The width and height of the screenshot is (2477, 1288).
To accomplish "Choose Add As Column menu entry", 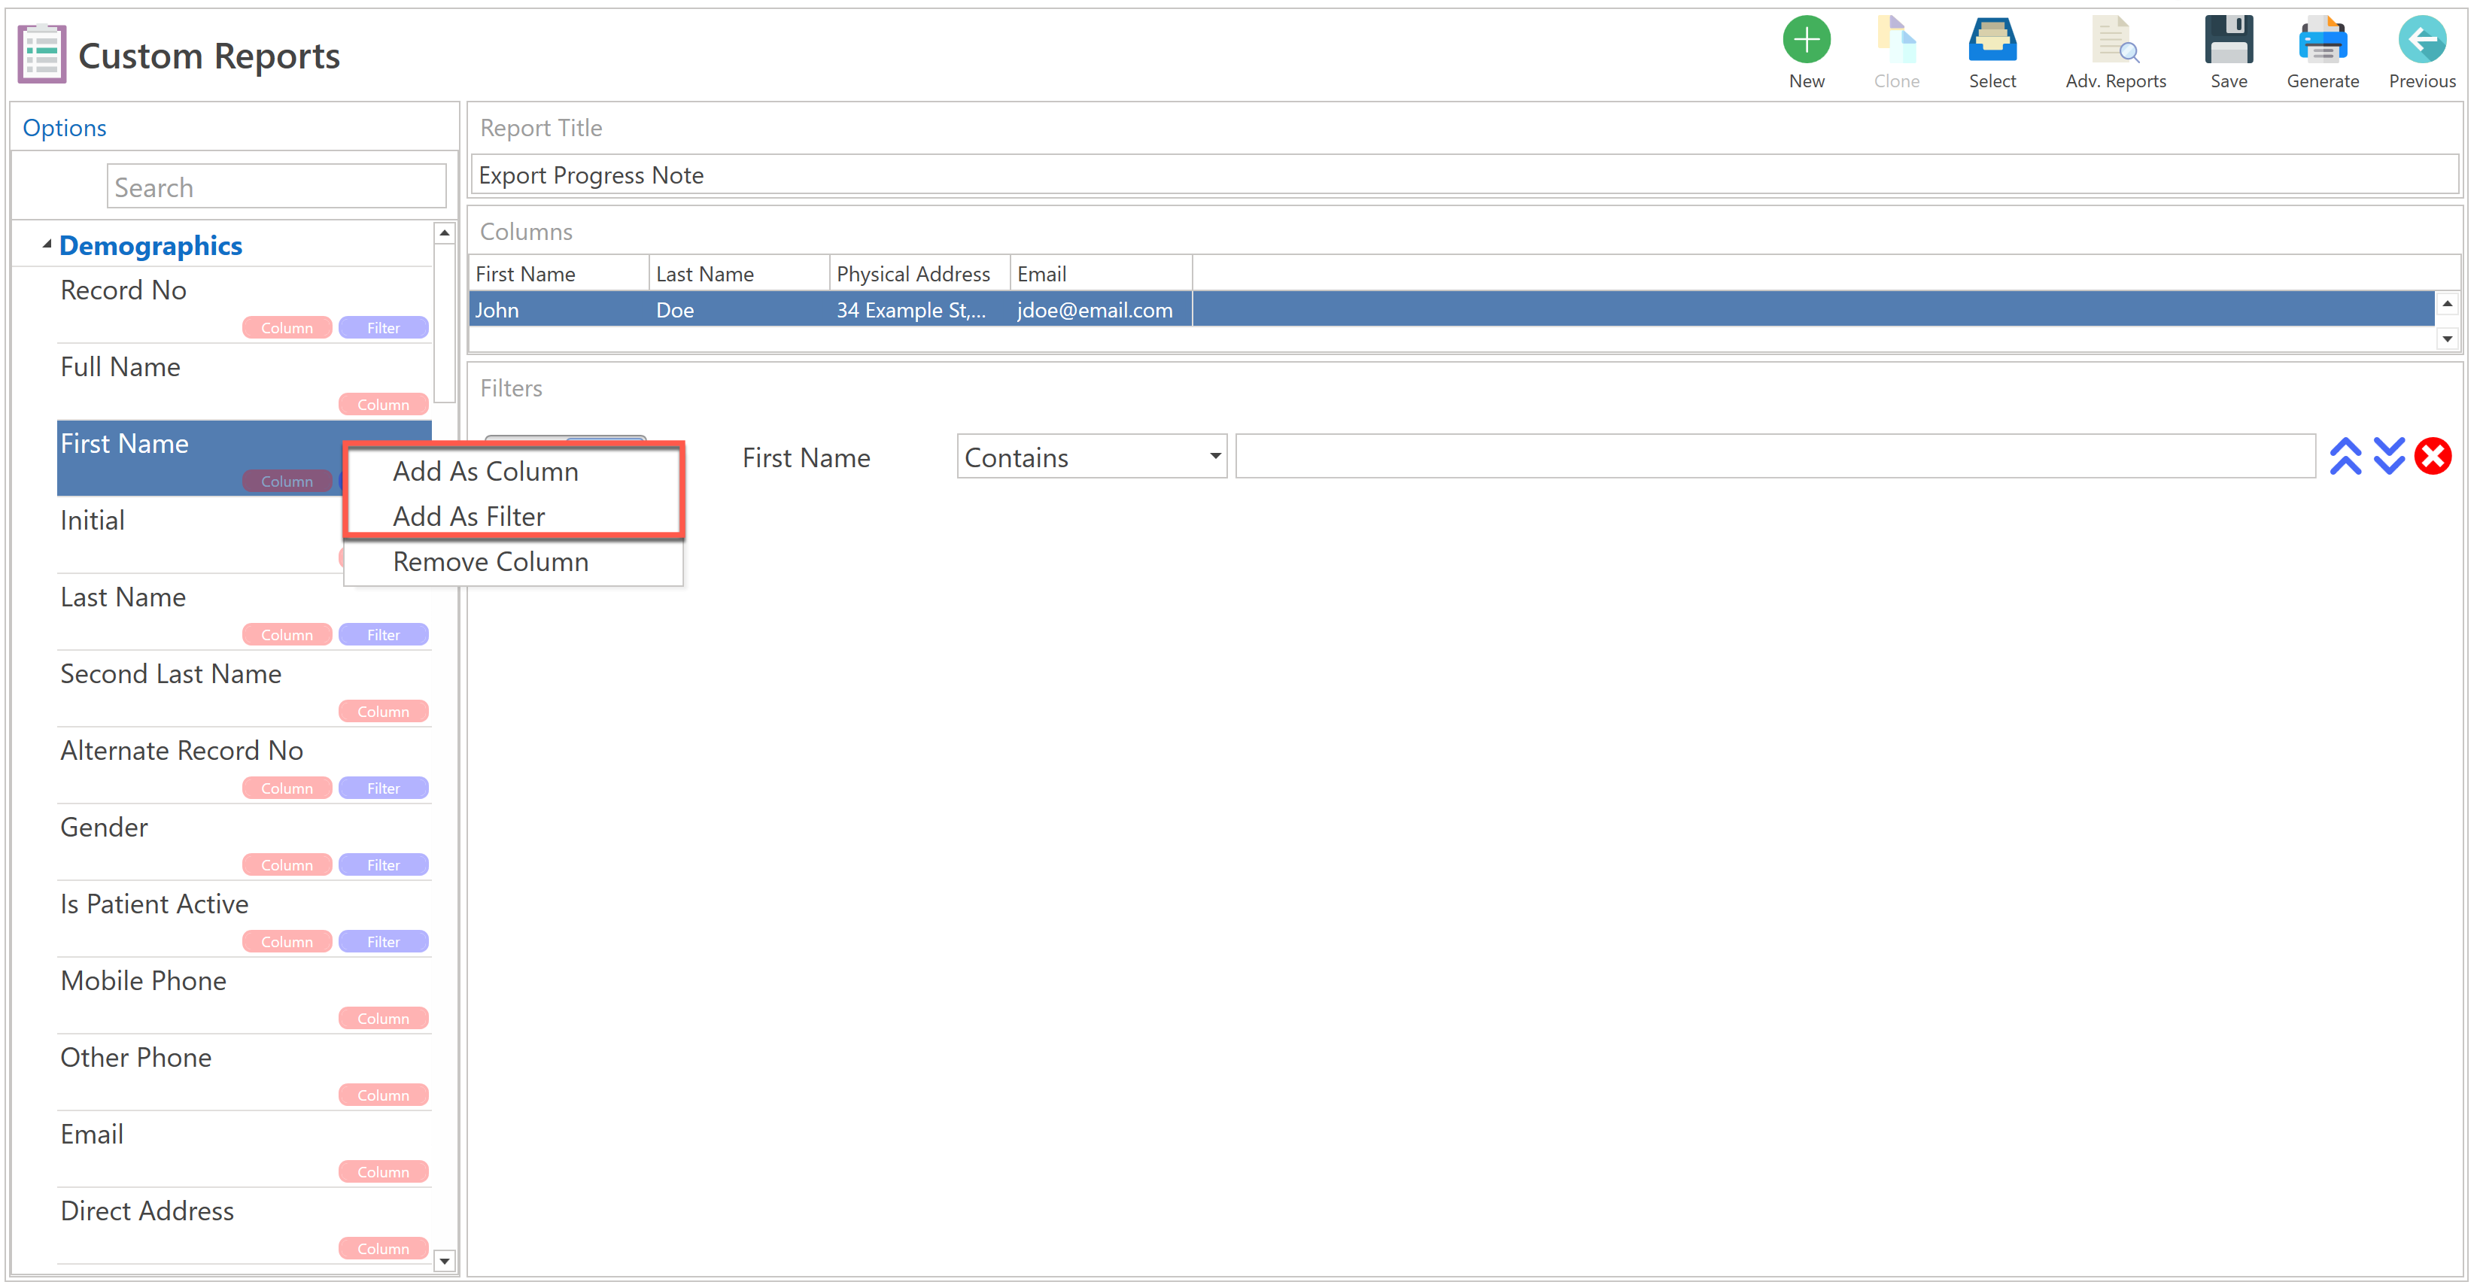I will coord(485,471).
